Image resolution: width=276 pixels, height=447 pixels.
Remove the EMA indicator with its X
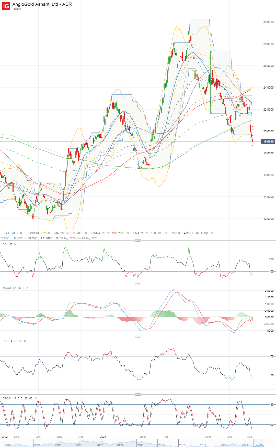click(166, 233)
